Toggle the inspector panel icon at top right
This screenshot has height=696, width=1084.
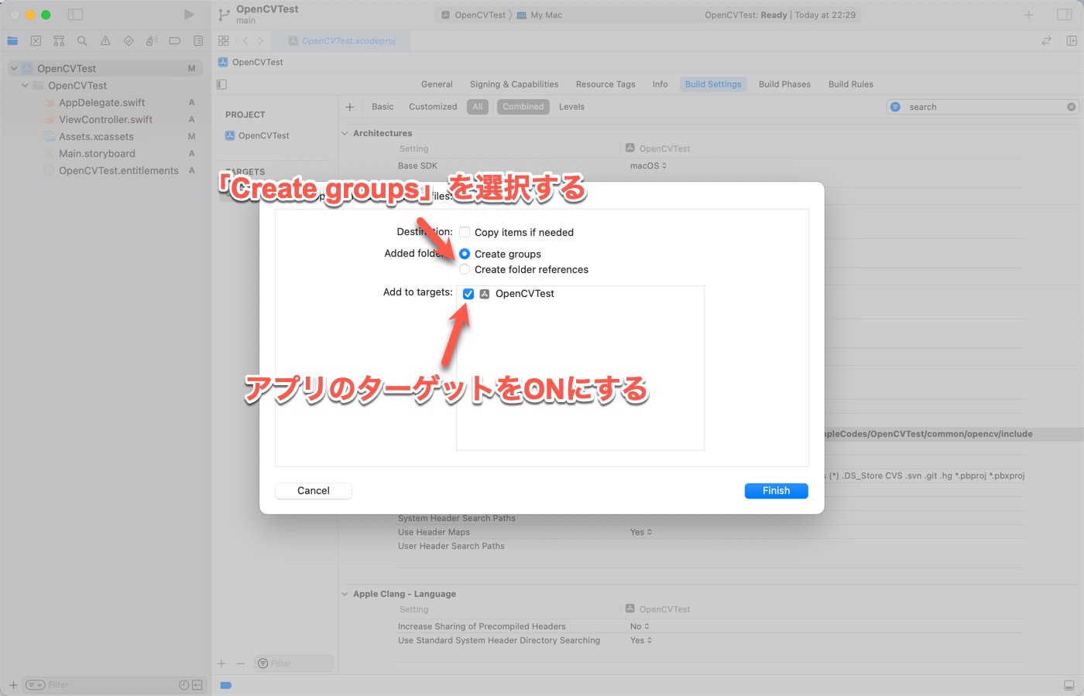tap(1065, 15)
